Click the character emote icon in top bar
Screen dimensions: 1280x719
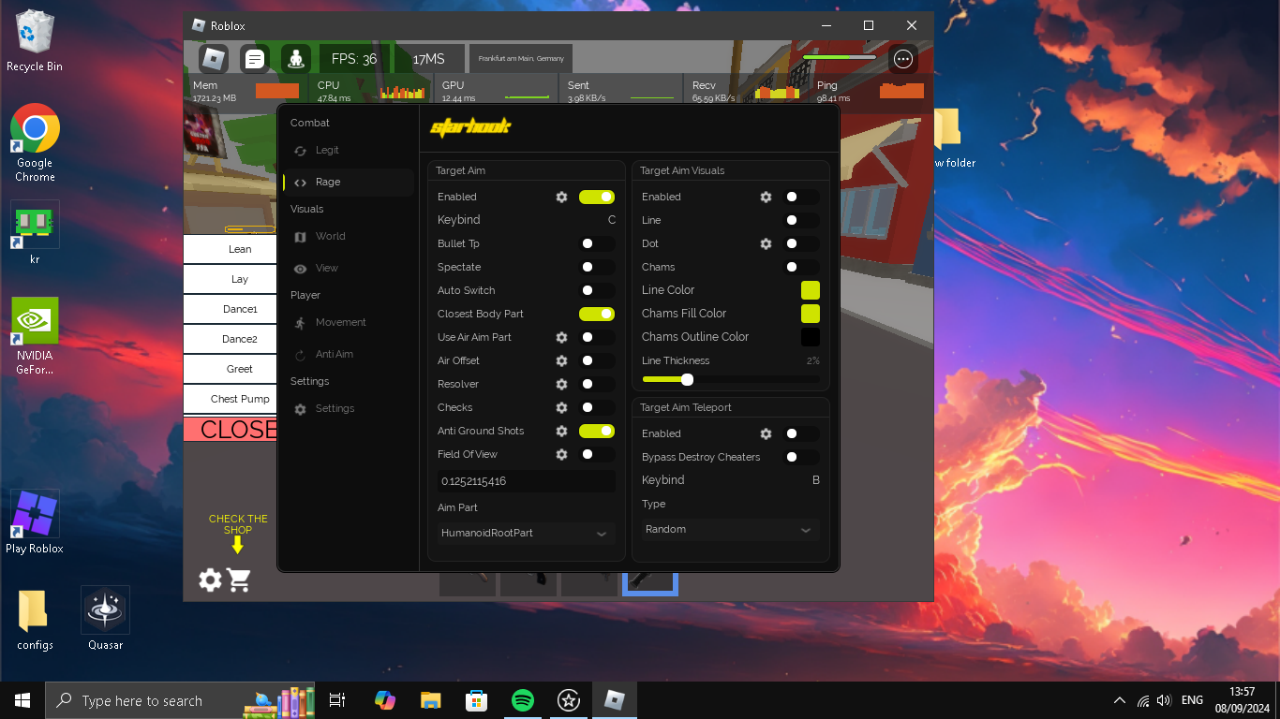coord(296,59)
